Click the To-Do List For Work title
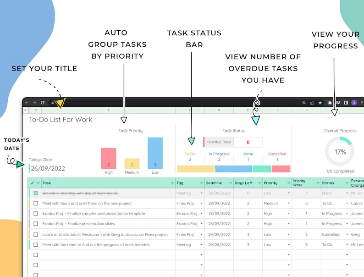The height and width of the screenshot is (277, 364). click(x=61, y=120)
